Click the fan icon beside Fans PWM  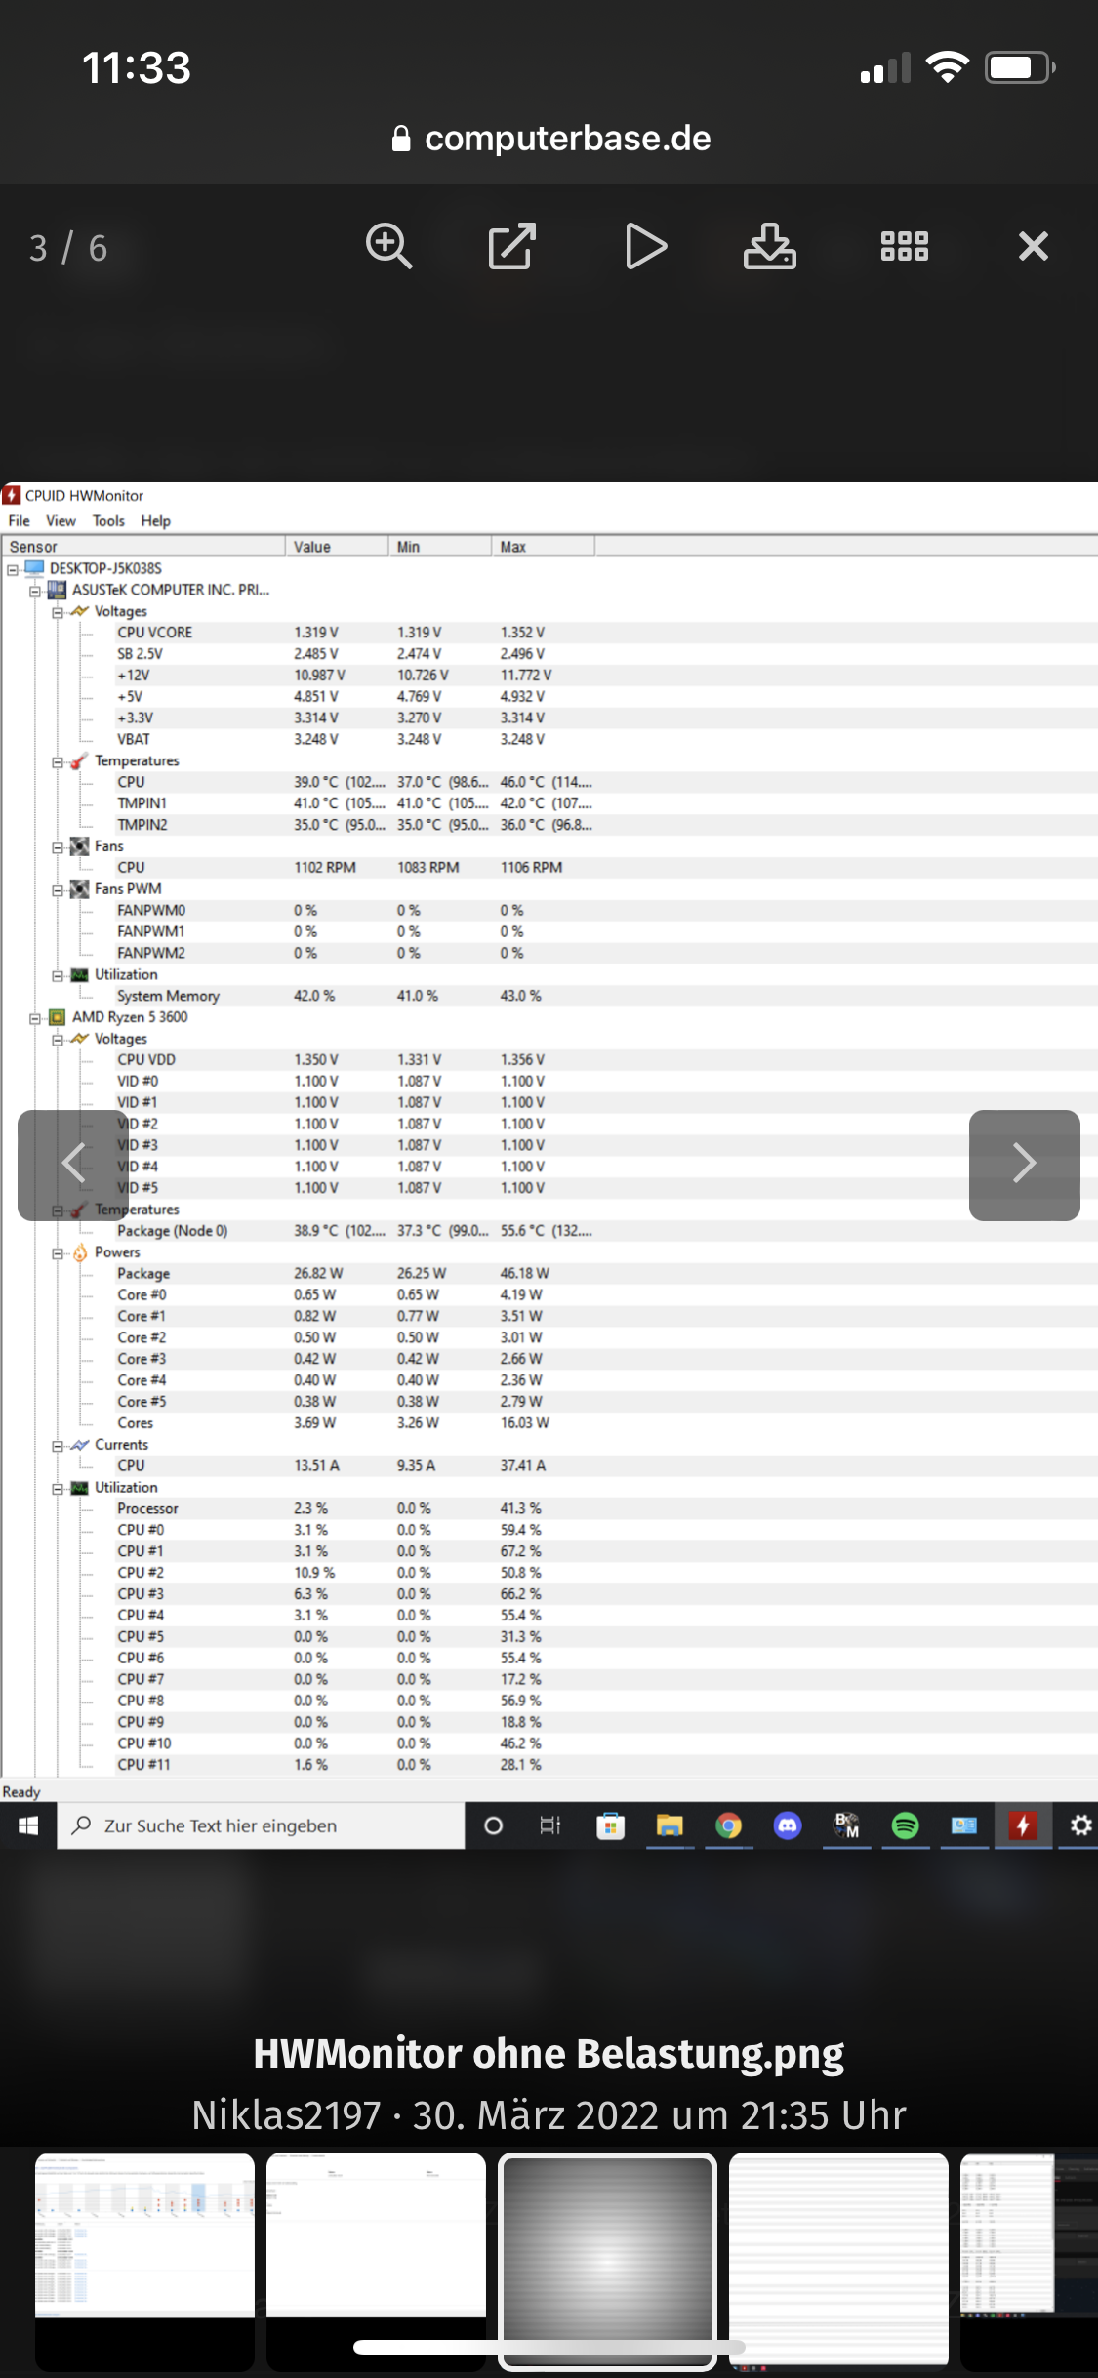pos(80,889)
